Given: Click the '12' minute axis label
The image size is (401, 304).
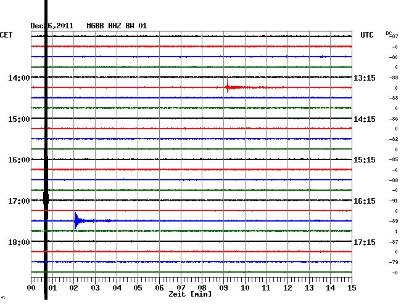Looking at the screenshot, I should [287, 288].
